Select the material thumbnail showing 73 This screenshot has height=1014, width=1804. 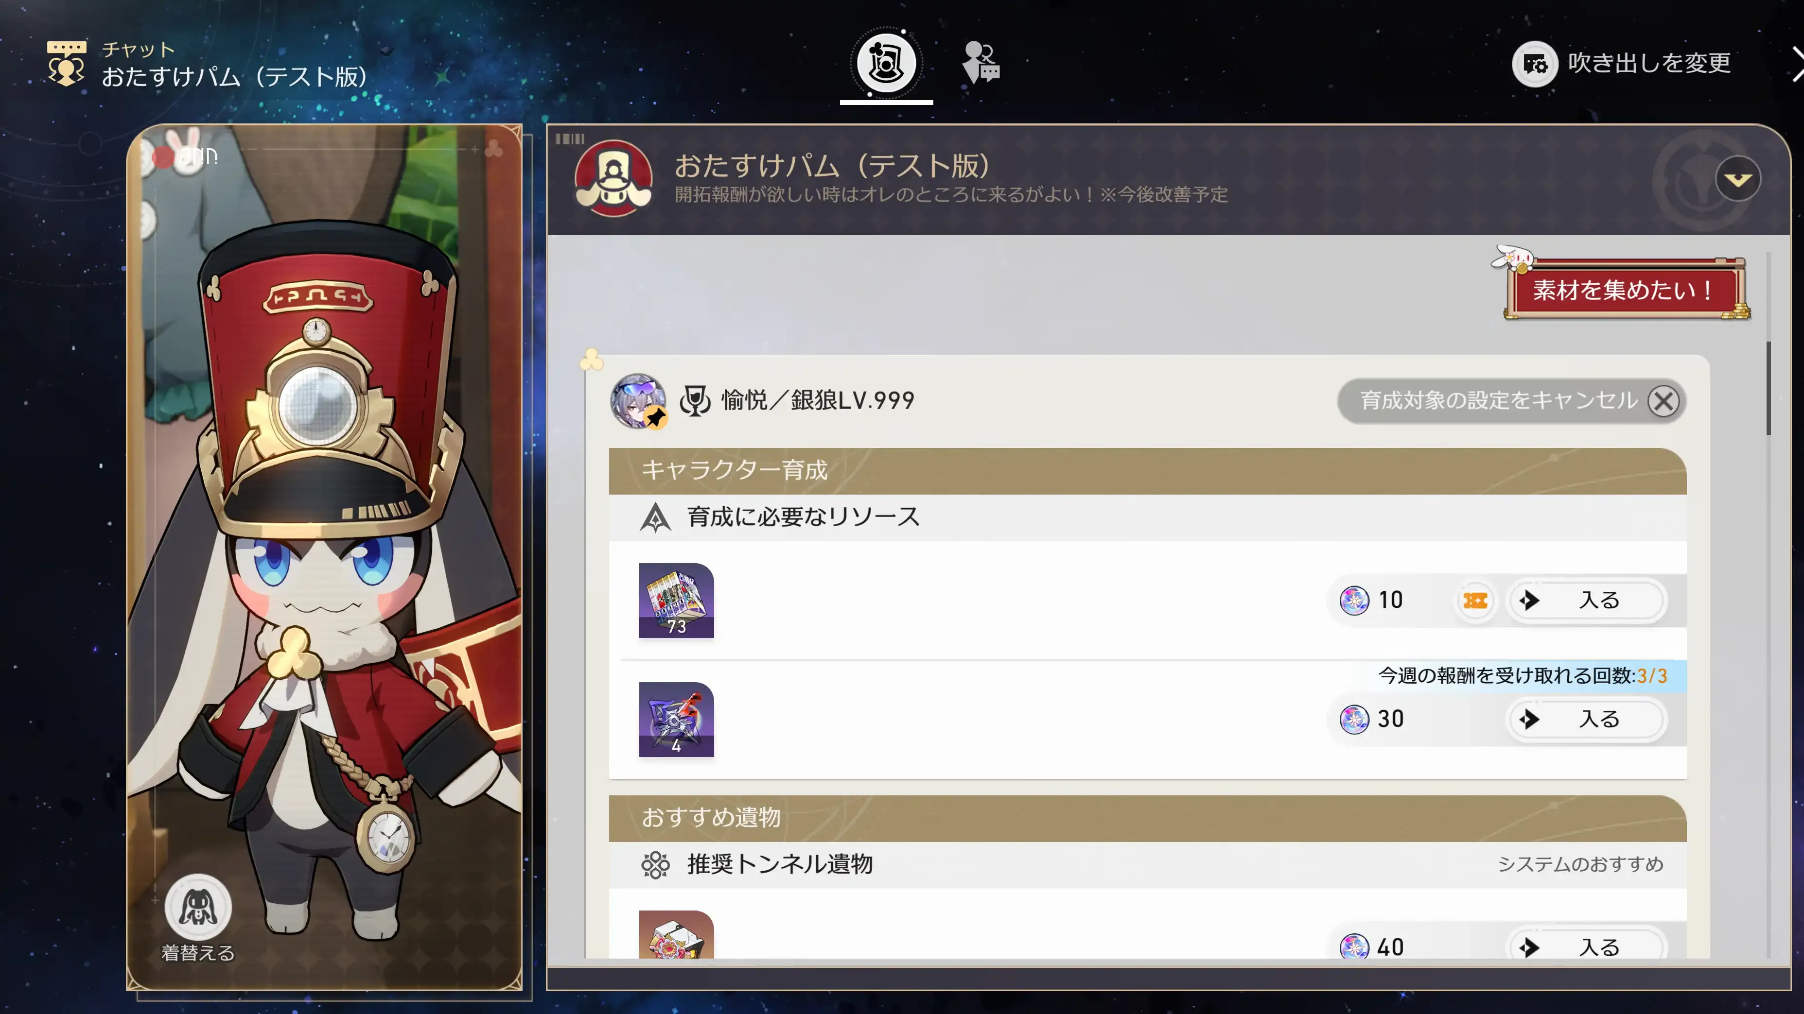[677, 601]
